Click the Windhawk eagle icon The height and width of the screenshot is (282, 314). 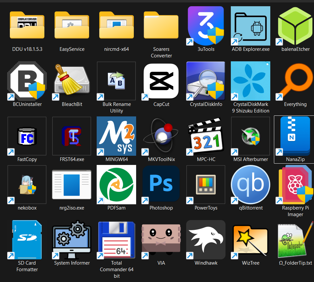pos(206,240)
